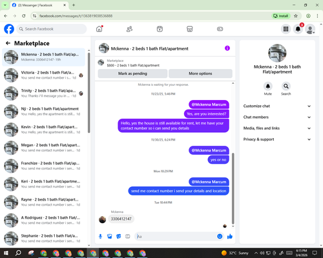Image resolution: width=323 pixels, height=258 pixels.
Task: Open the Facebook menu grid icon
Action: (x=286, y=29)
